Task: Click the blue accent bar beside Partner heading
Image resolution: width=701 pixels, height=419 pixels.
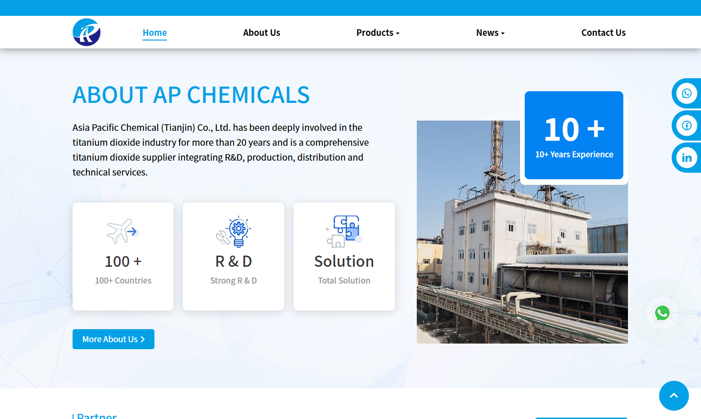Action: (73, 416)
